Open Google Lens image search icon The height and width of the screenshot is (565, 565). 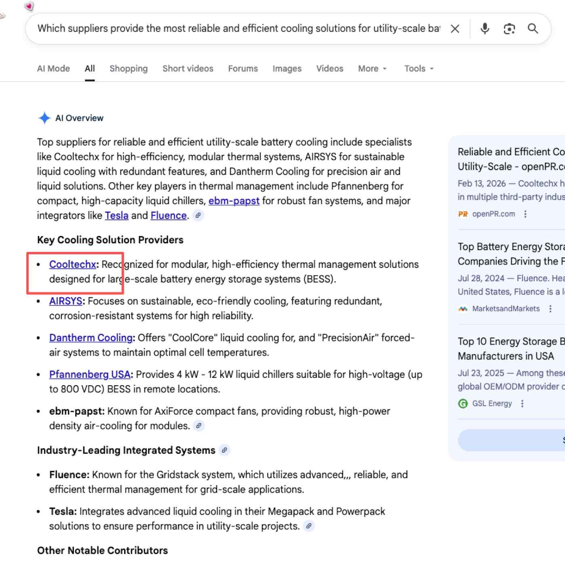pyautogui.click(x=509, y=29)
